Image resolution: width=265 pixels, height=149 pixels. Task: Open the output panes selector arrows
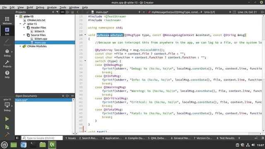(x=239, y=138)
